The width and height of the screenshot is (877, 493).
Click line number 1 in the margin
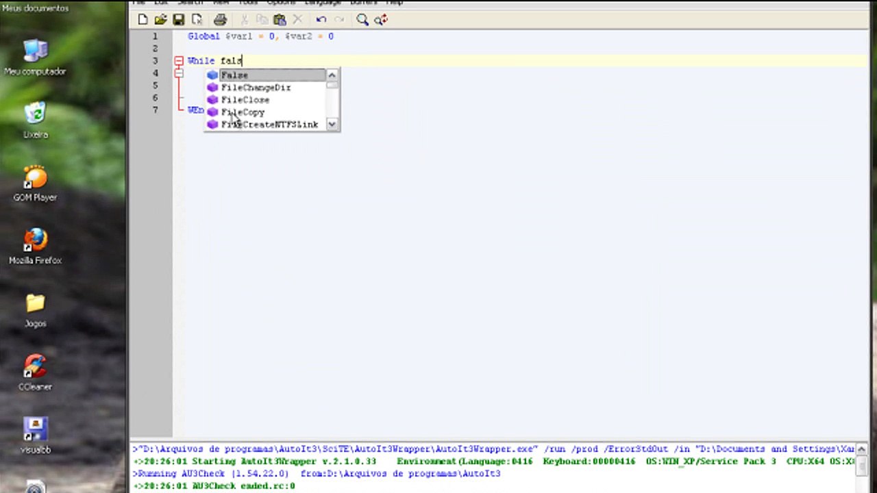coord(156,36)
